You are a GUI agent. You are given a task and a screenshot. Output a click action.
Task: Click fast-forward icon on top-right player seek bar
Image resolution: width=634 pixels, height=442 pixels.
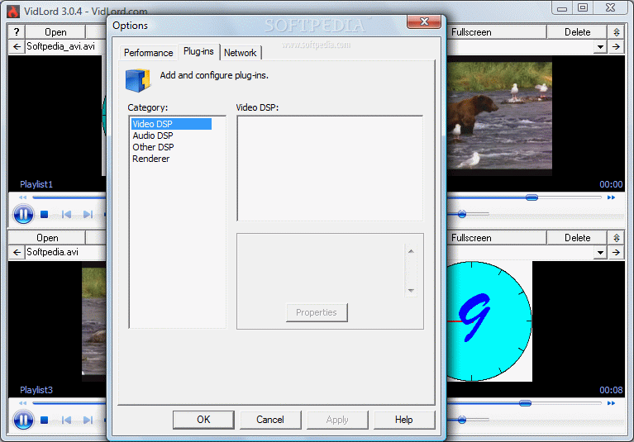pyautogui.click(x=611, y=197)
